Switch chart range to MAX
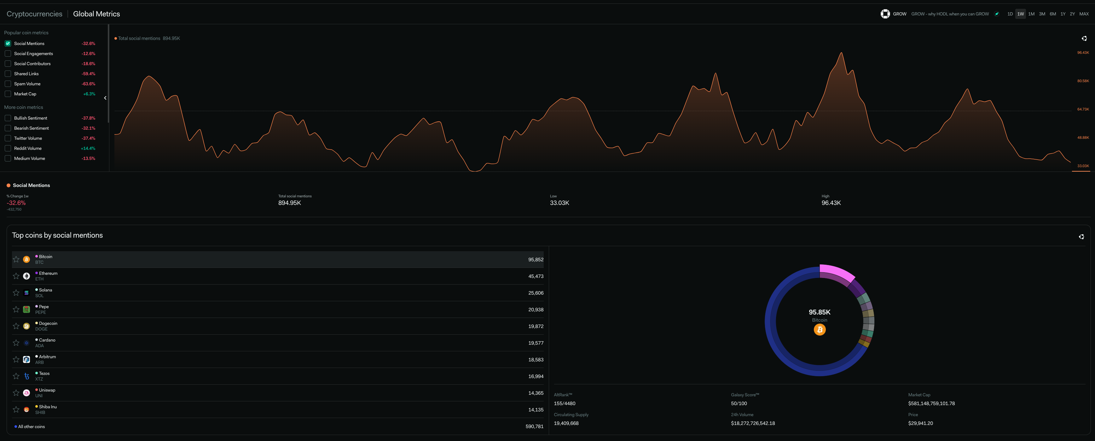This screenshot has height=441, width=1095. point(1084,14)
